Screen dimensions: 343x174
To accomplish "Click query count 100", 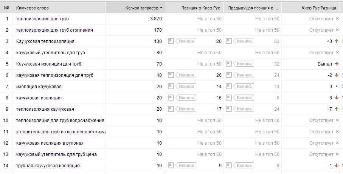I will pos(158,41).
